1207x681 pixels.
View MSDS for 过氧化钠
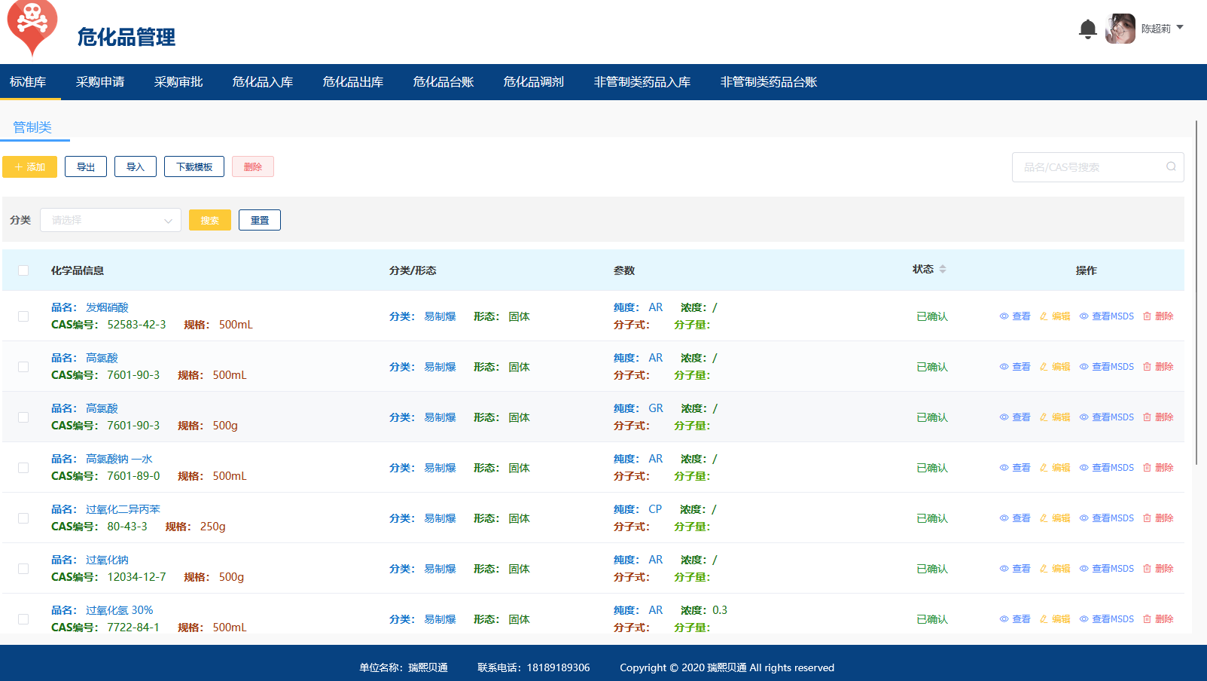pyautogui.click(x=1106, y=569)
